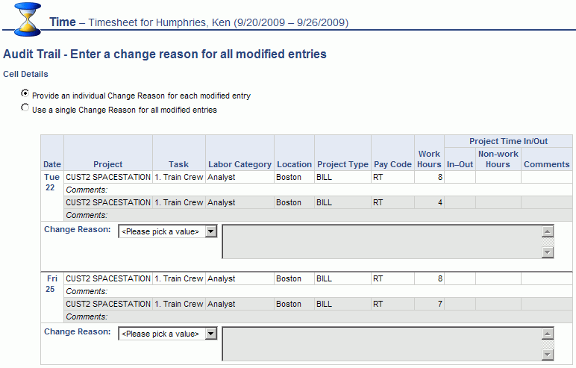This screenshot has width=576, height=368.
Task: Click the Labor Category column header
Action: tap(240, 164)
